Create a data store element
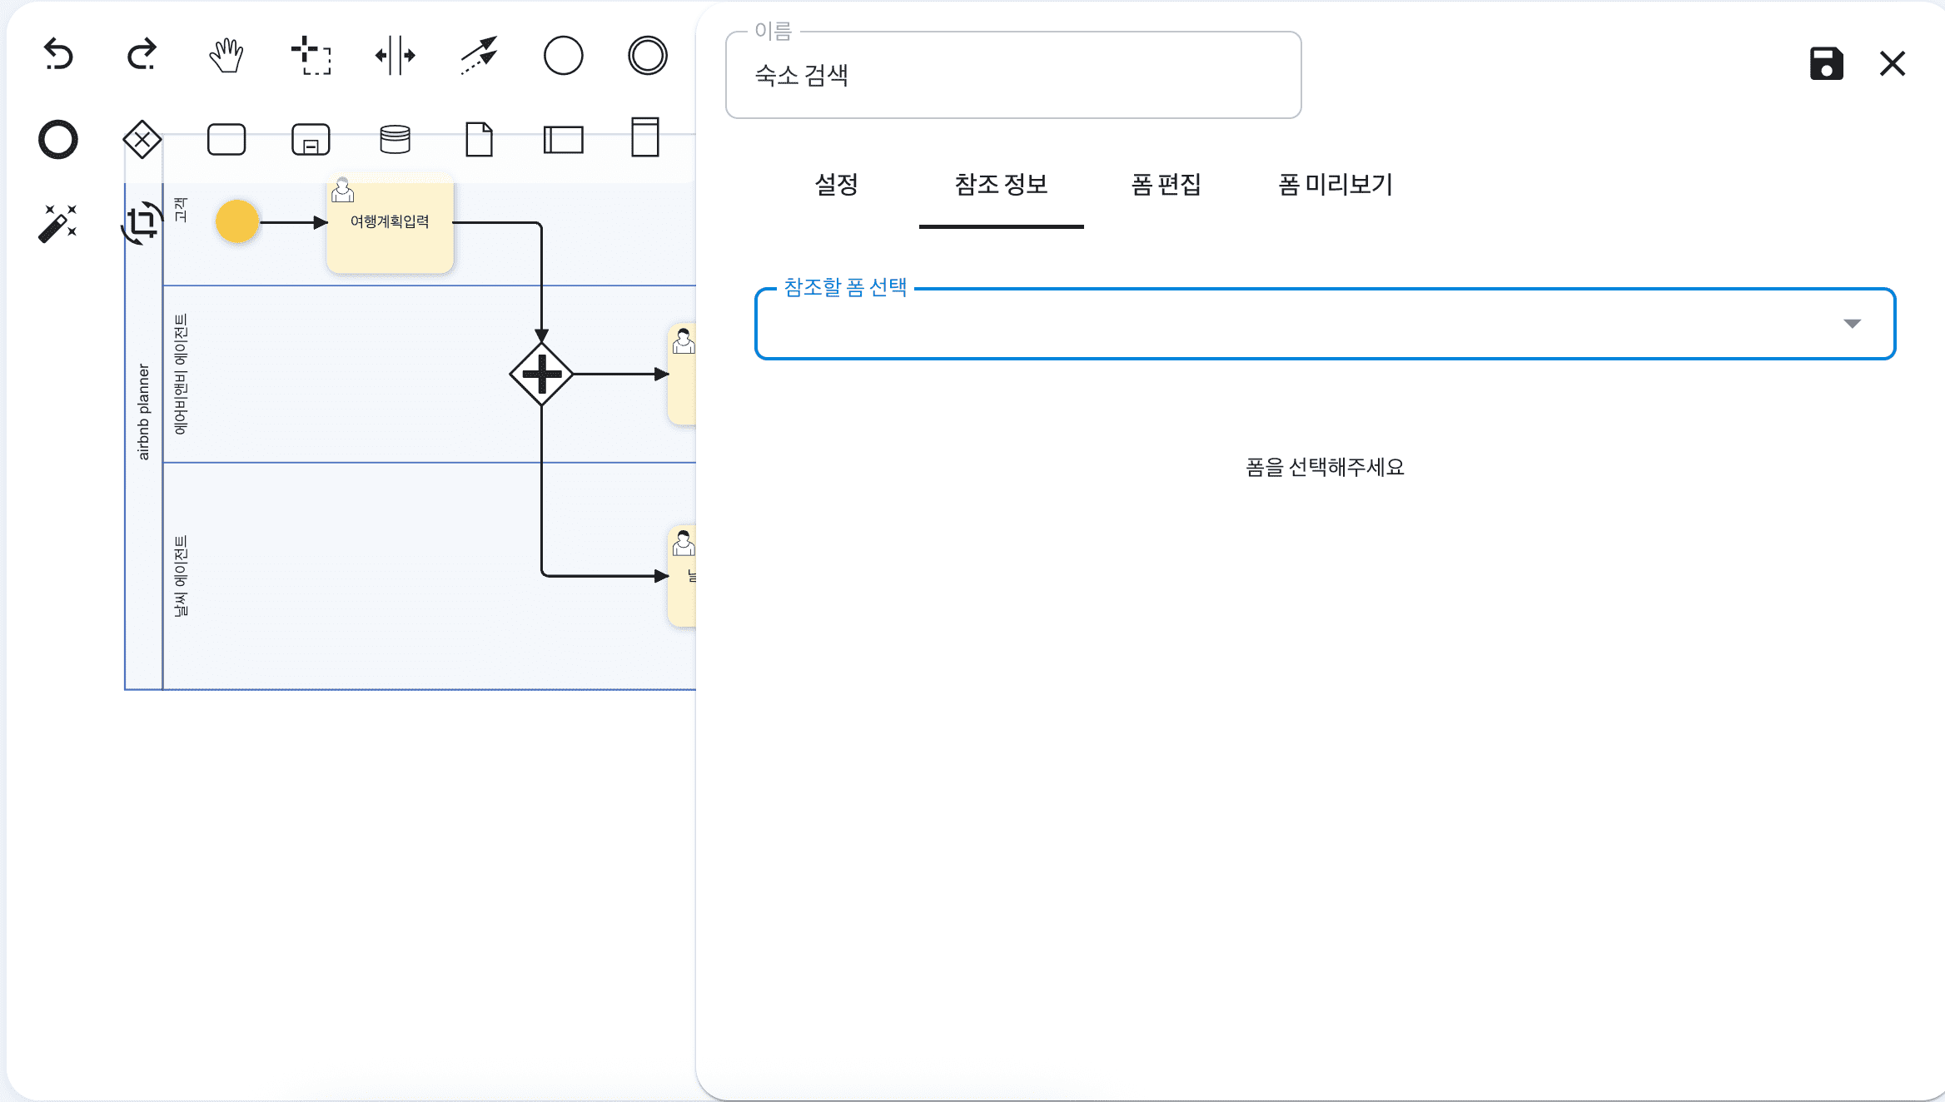Image resolution: width=1945 pixels, height=1102 pixels. pyautogui.click(x=395, y=139)
